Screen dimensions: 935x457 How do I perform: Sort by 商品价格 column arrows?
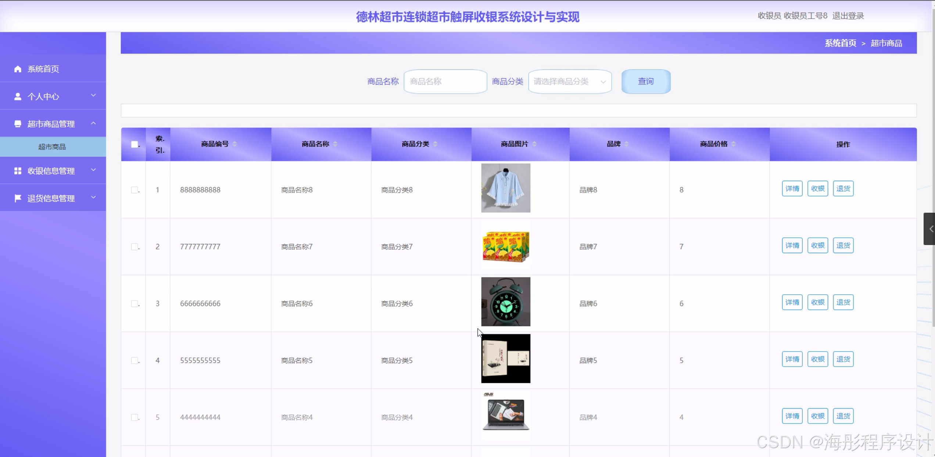point(733,144)
